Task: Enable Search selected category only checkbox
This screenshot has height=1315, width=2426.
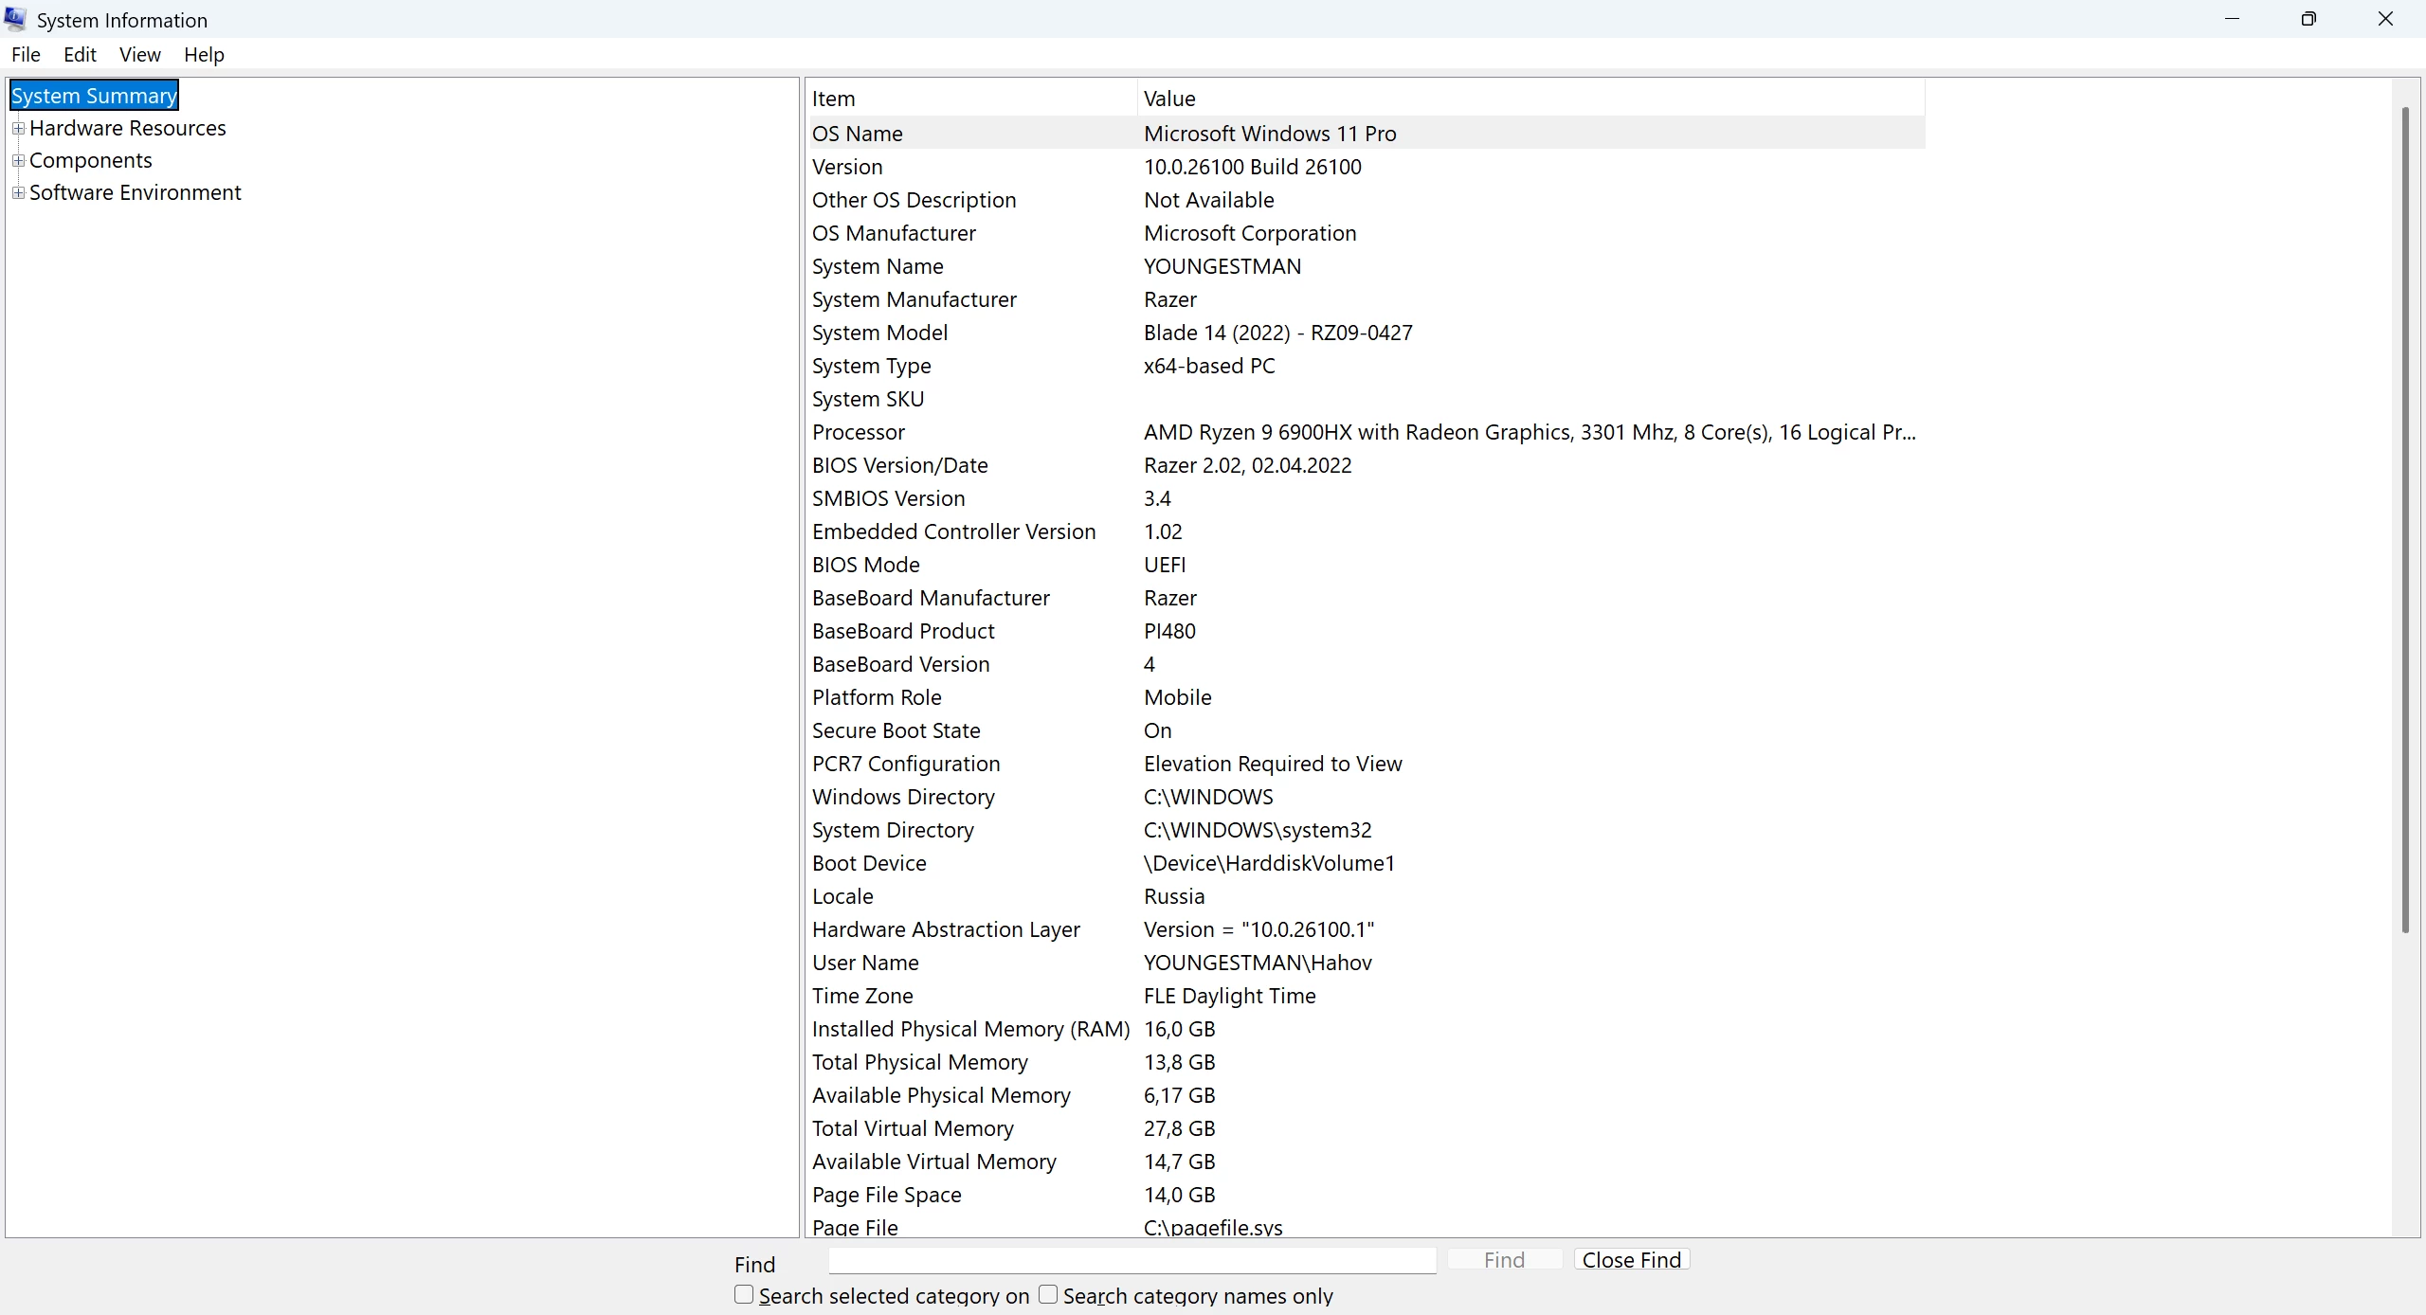Action: (744, 1294)
